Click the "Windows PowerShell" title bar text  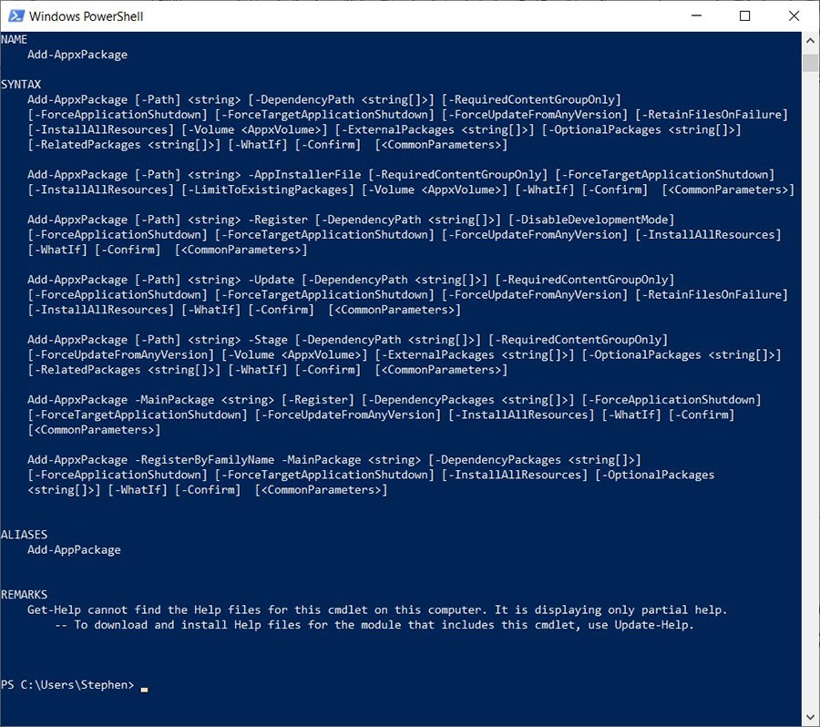(87, 16)
